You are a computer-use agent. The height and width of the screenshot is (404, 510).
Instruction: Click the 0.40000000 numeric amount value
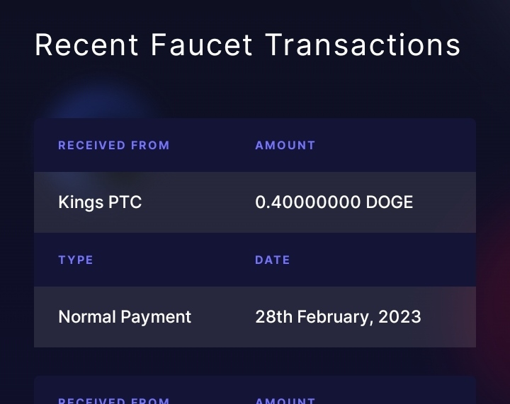pyautogui.click(x=307, y=202)
